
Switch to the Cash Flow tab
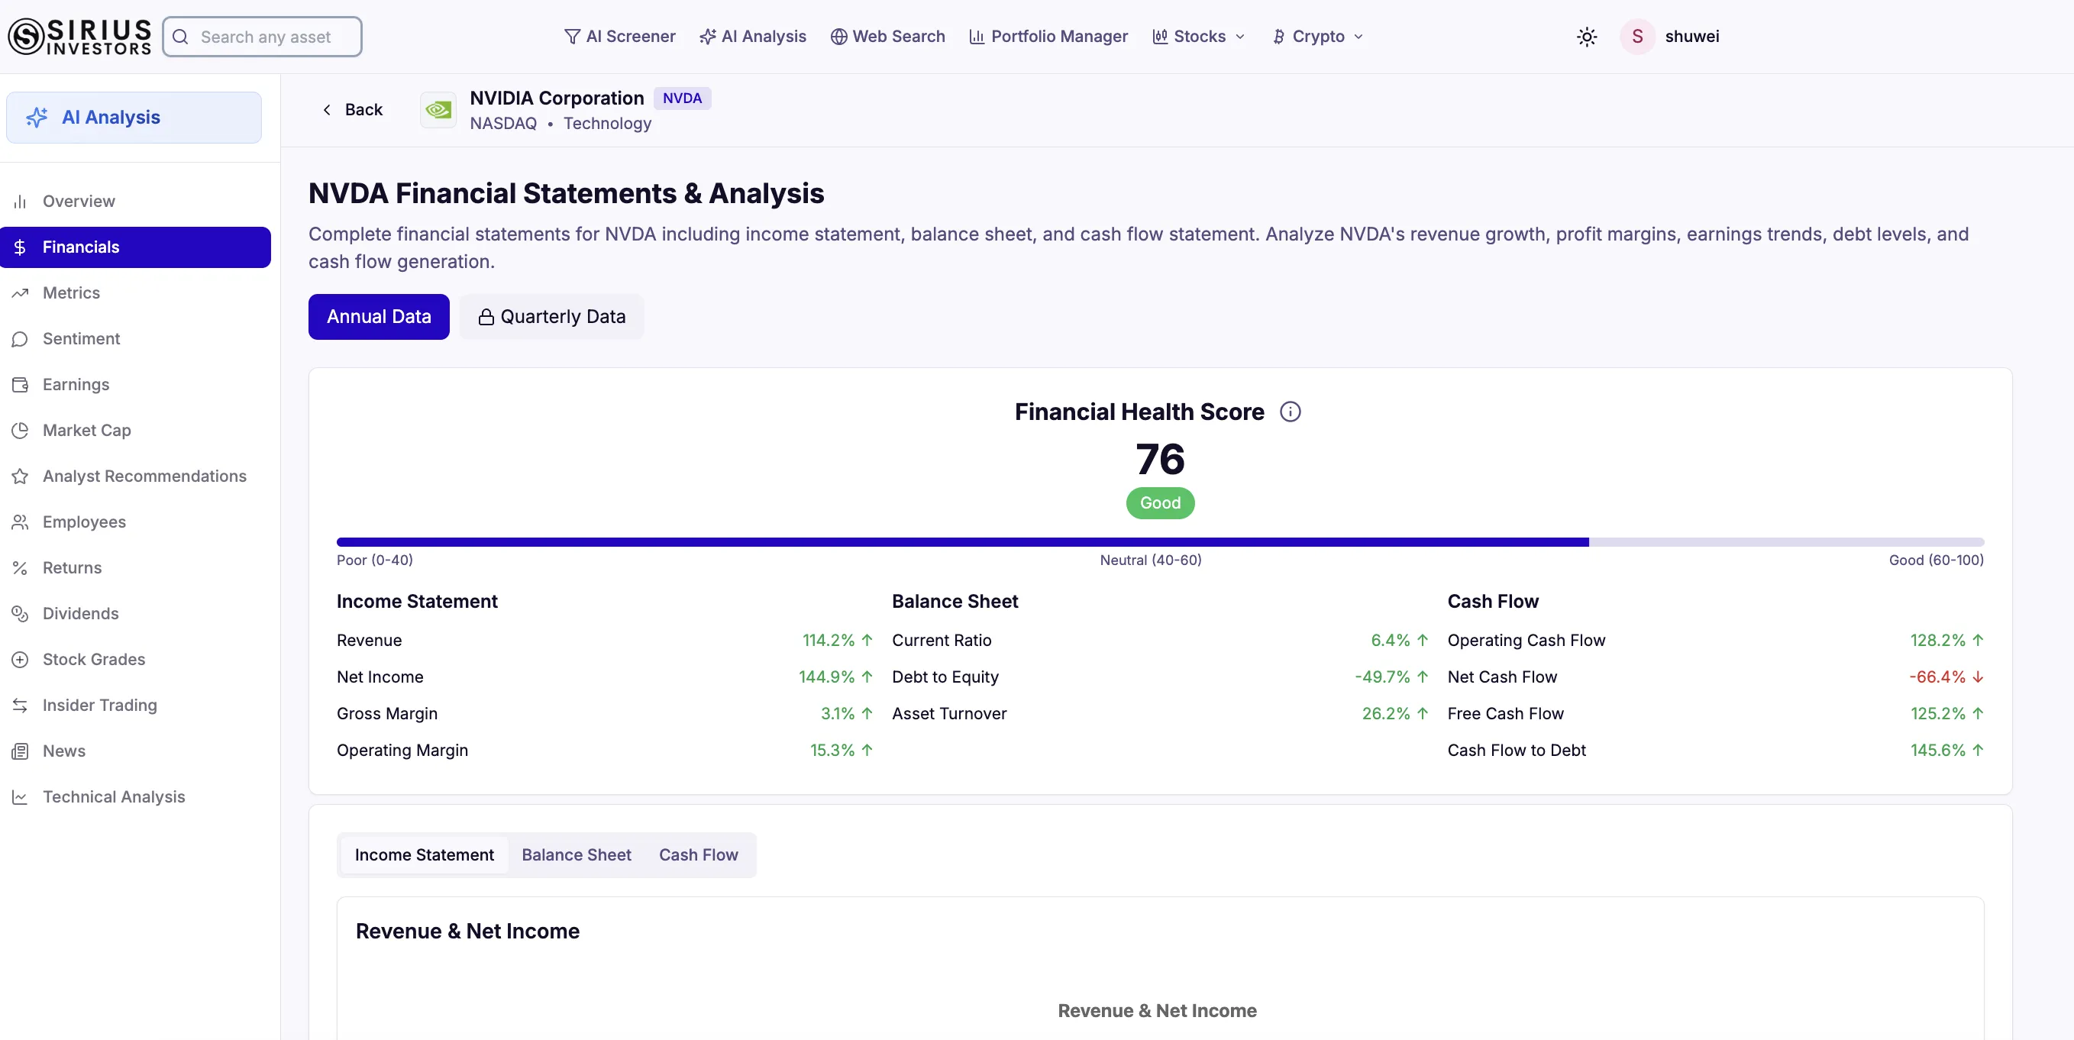point(698,855)
